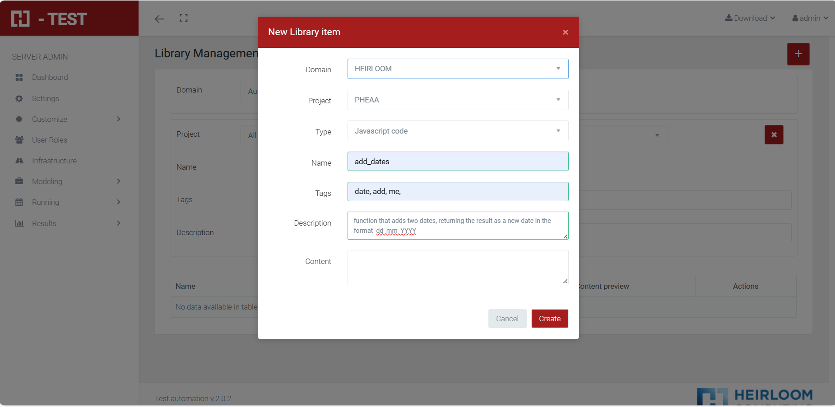Click into the Content text area
The height and width of the screenshot is (407, 835).
[457, 267]
